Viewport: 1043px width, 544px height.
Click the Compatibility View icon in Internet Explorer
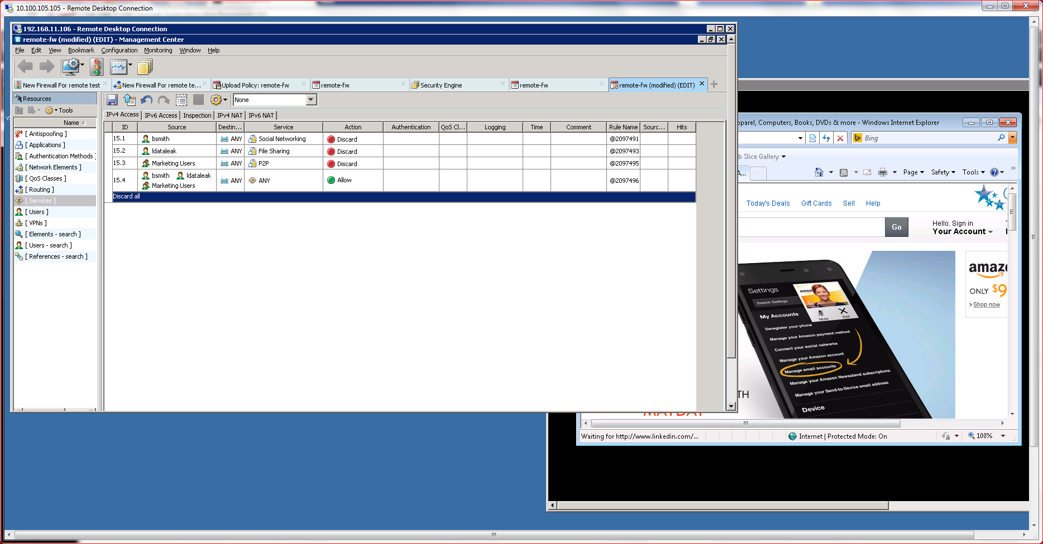[x=812, y=138]
